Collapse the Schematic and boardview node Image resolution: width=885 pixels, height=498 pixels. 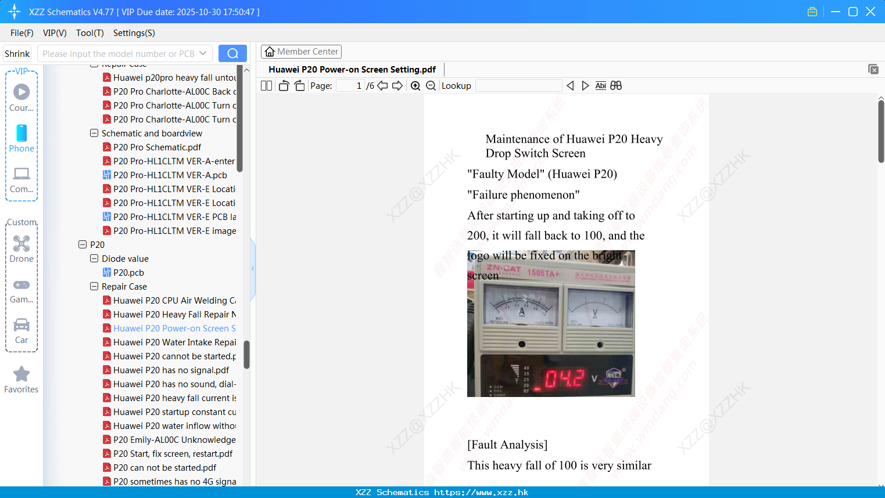[94, 133]
